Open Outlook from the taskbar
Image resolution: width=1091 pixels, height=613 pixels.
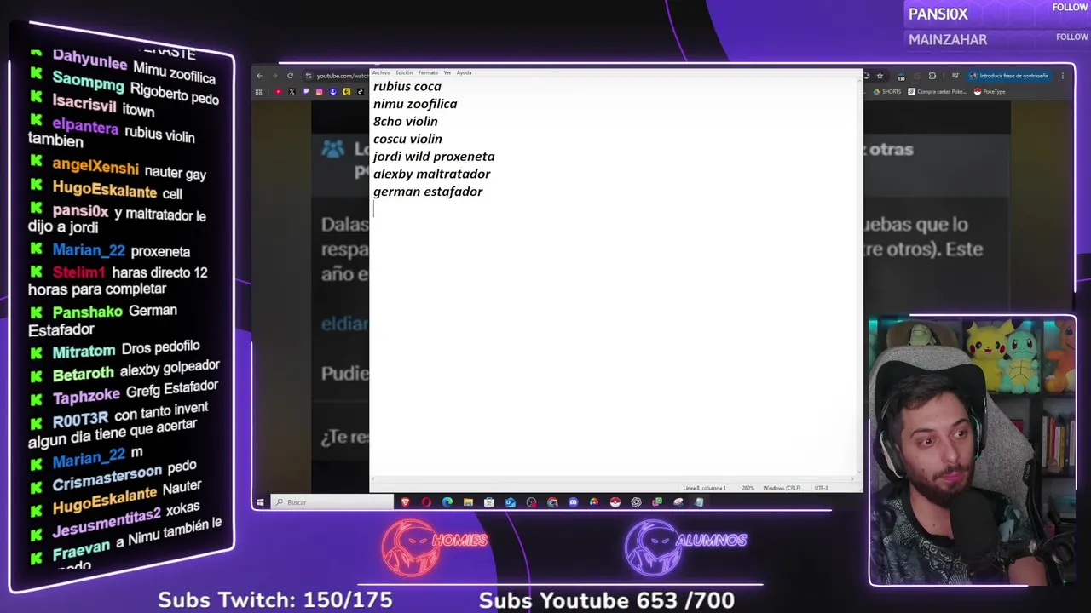(510, 502)
